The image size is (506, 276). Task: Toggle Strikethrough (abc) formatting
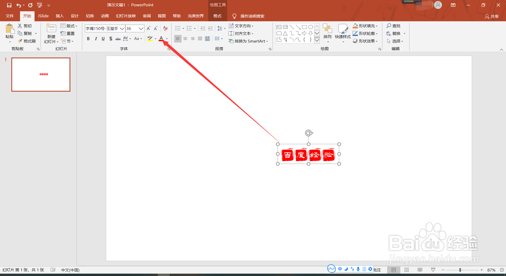[118, 39]
